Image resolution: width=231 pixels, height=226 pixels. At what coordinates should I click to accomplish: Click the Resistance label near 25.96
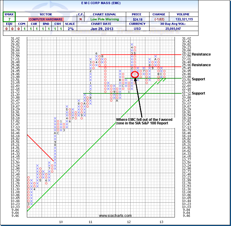click(201, 65)
